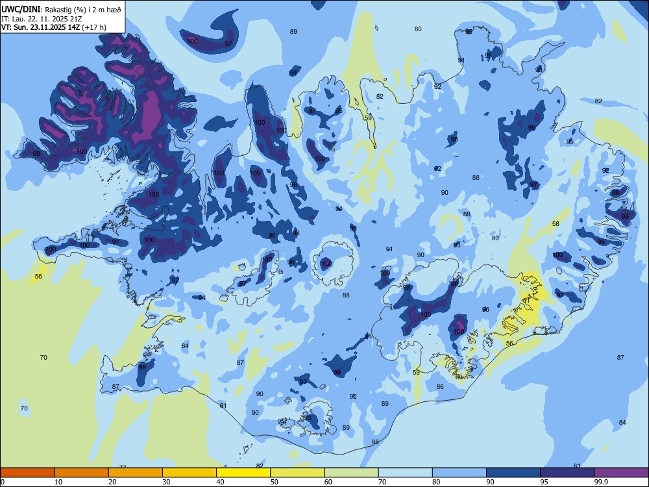This screenshot has height=487, width=649.
Task: Click the 60–70 pale green legend swatch
Action: click(x=351, y=473)
